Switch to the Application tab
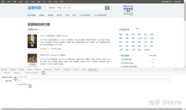Viewport: 186px width, 110px height. [x=67, y=69]
